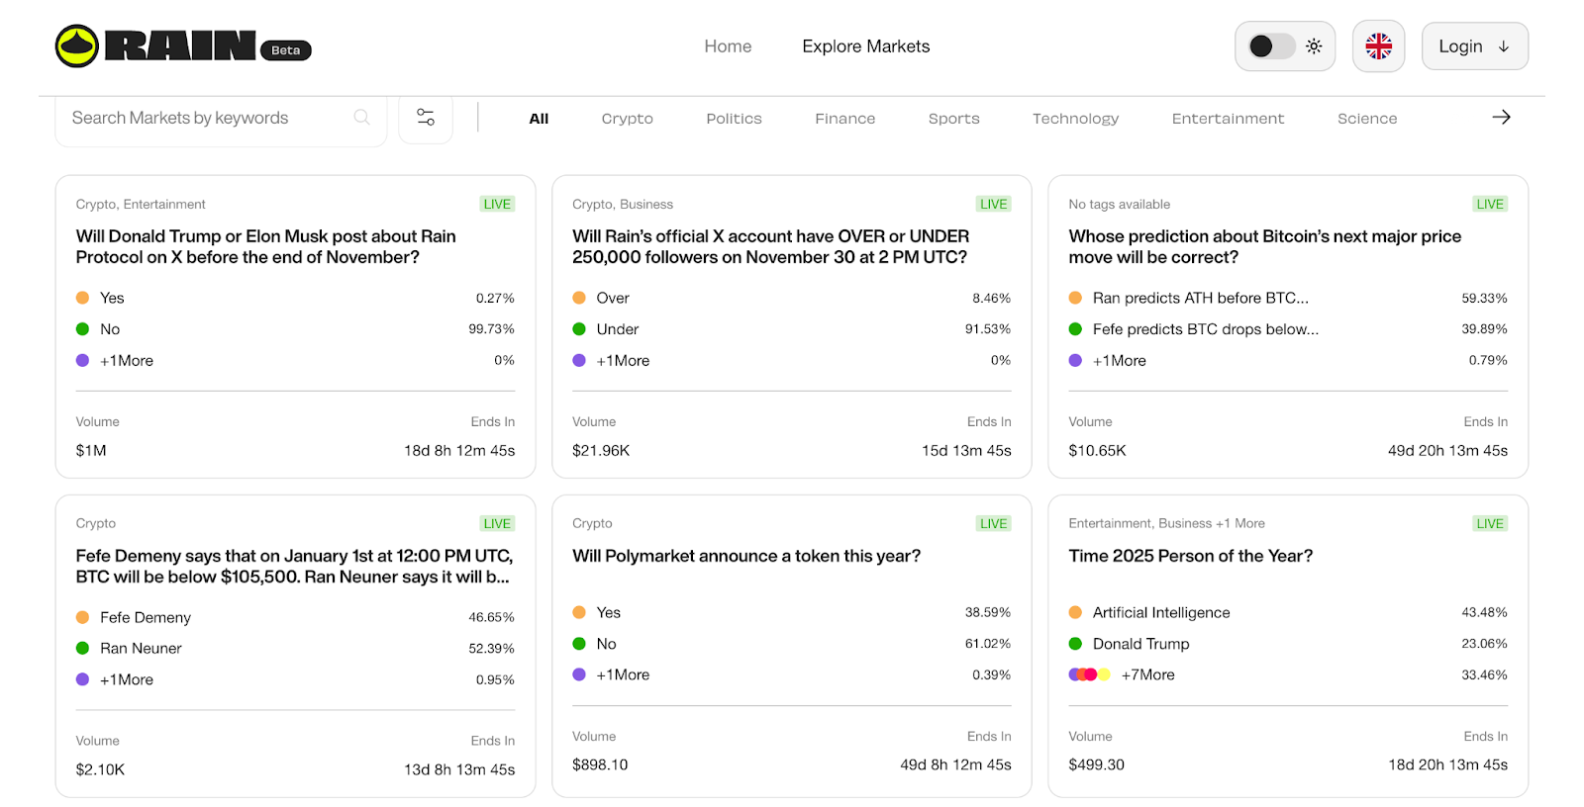Switch to the Crypto category tab

coord(627,119)
